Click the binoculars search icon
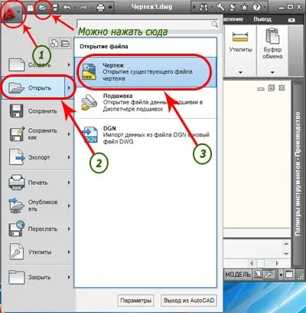 coord(203,8)
